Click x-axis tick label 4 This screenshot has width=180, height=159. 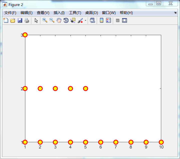coord(70,147)
